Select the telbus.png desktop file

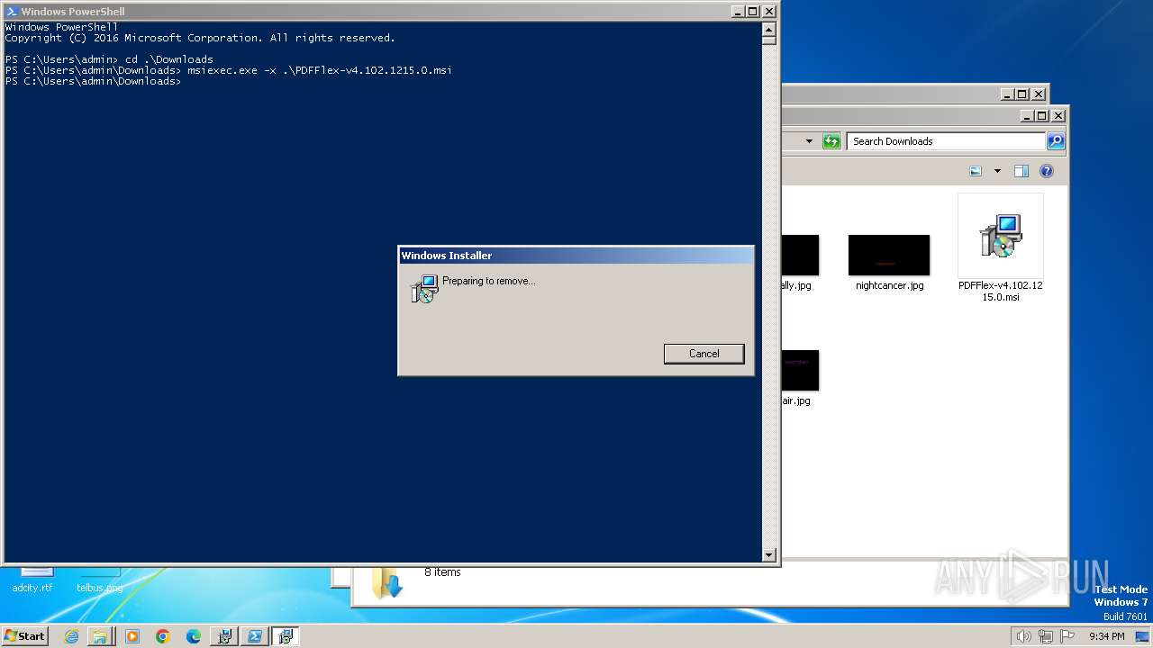[x=99, y=580]
